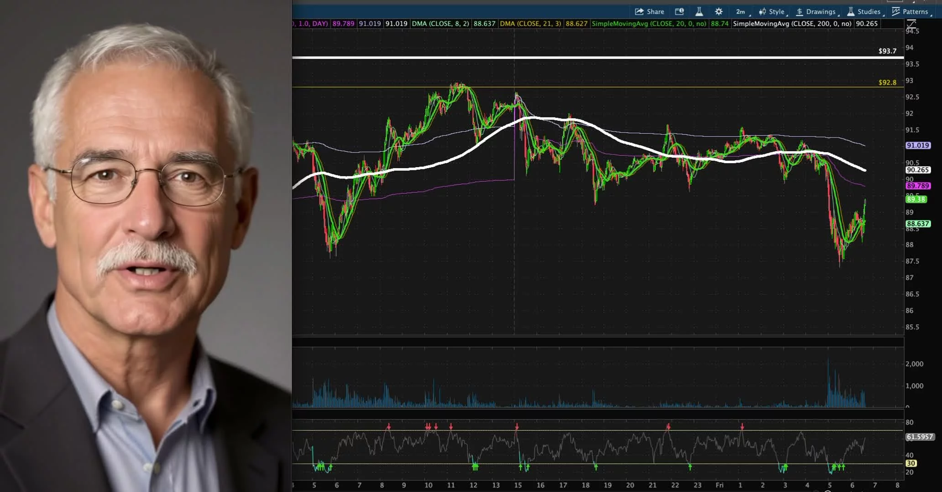Image resolution: width=942 pixels, height=492 pixels.
Task: Open the 2m timeframe dropdown
Action: [741, 11]
